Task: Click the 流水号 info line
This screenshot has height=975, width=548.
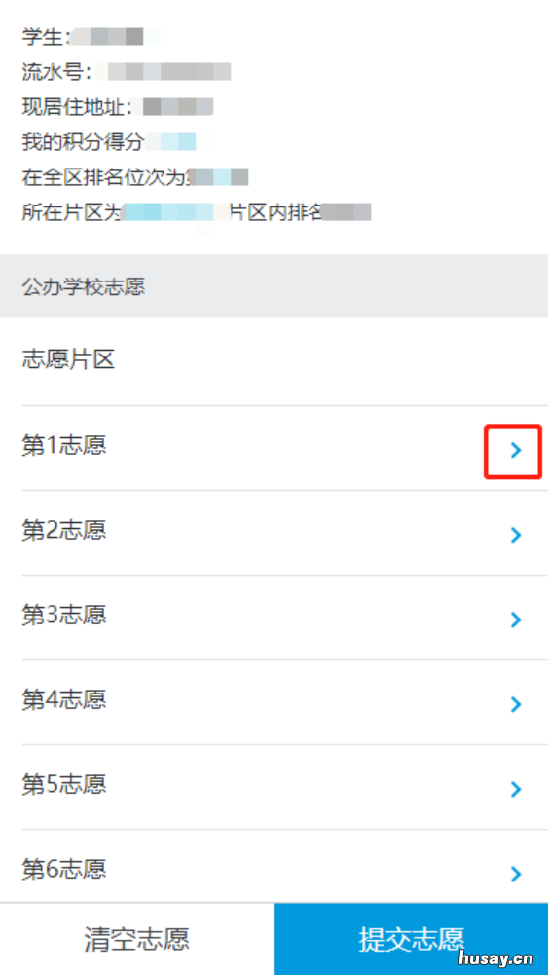Action: [127, 72]
